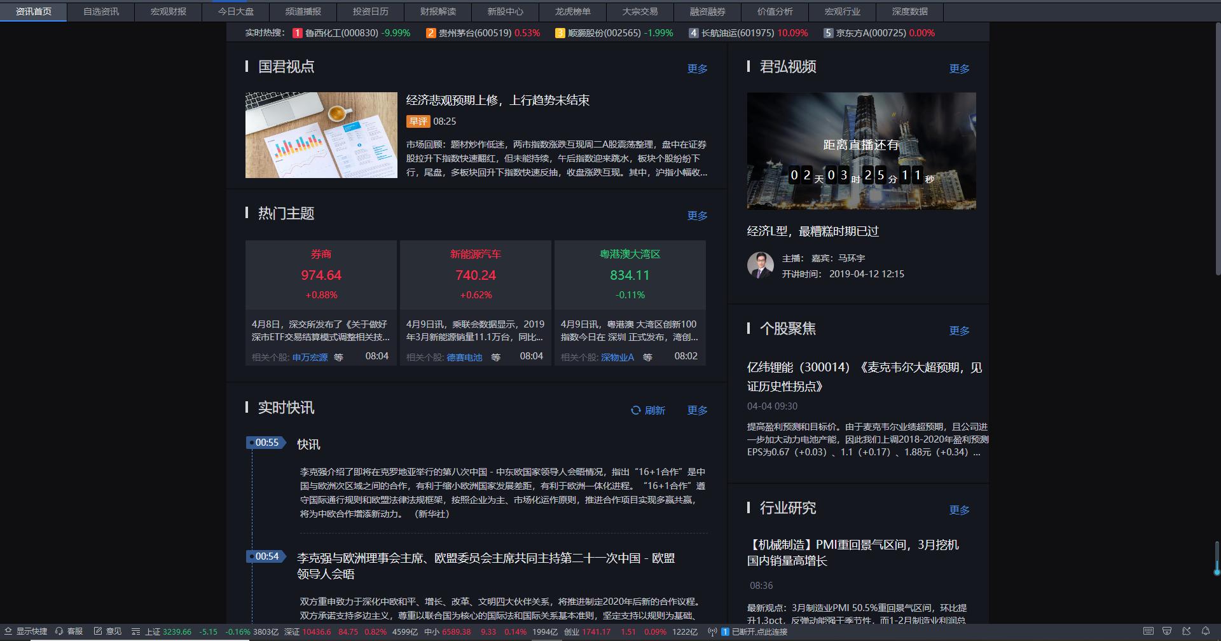
Task: Open 更多 link in 国君视点 section
Action: point(697,69)
